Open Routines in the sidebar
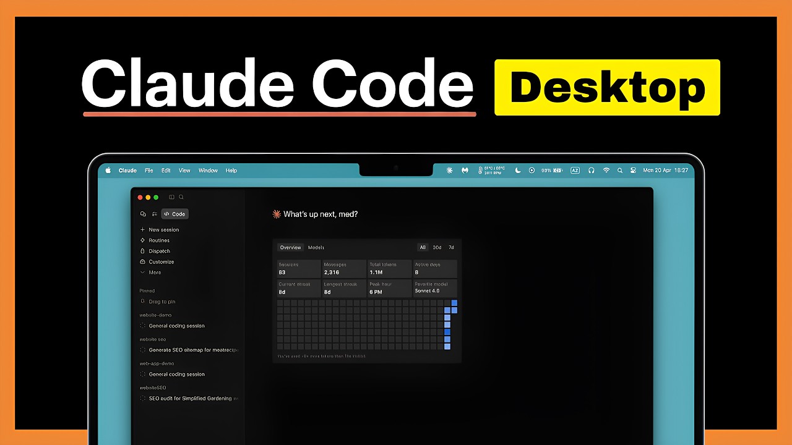This screenshot has height=445, width=792. [x=155, y=240]
